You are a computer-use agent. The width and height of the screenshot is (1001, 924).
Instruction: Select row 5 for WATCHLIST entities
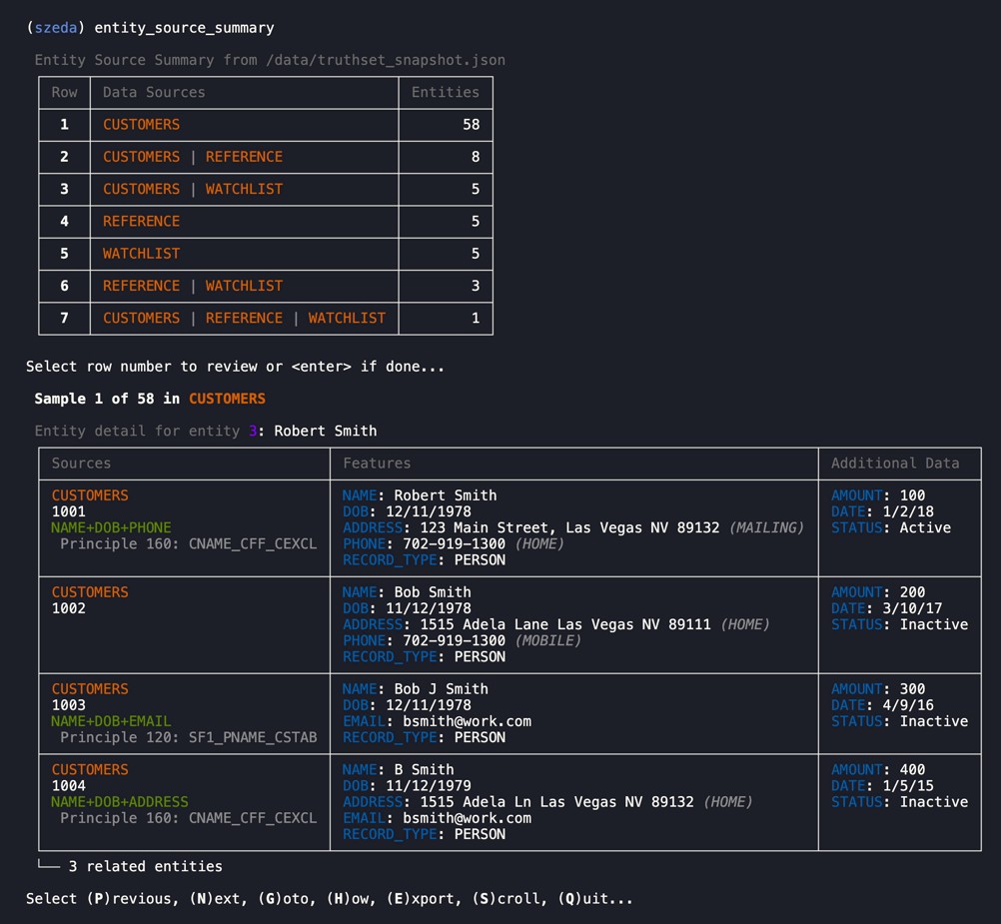(x=64, y=254)
